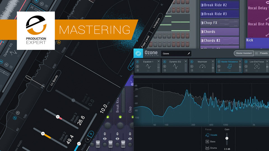Remove the Master Rebalance module with its X
Screen dimensions: 269x151
click(240, 61)
